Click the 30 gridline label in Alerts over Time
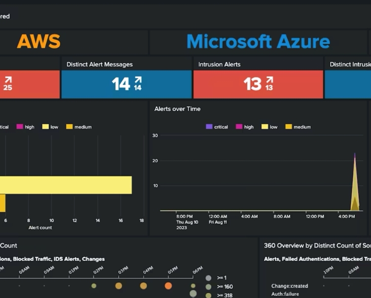The height and width of the screenshot is (298, 371). click(155, 135)
